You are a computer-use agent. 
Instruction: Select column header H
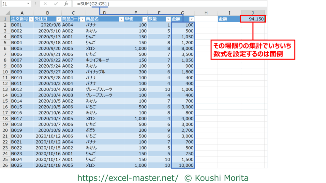206,13
